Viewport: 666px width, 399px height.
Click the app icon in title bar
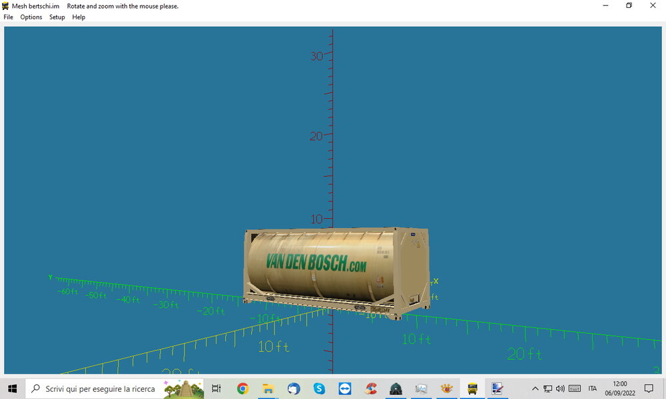tap(5, 6)
